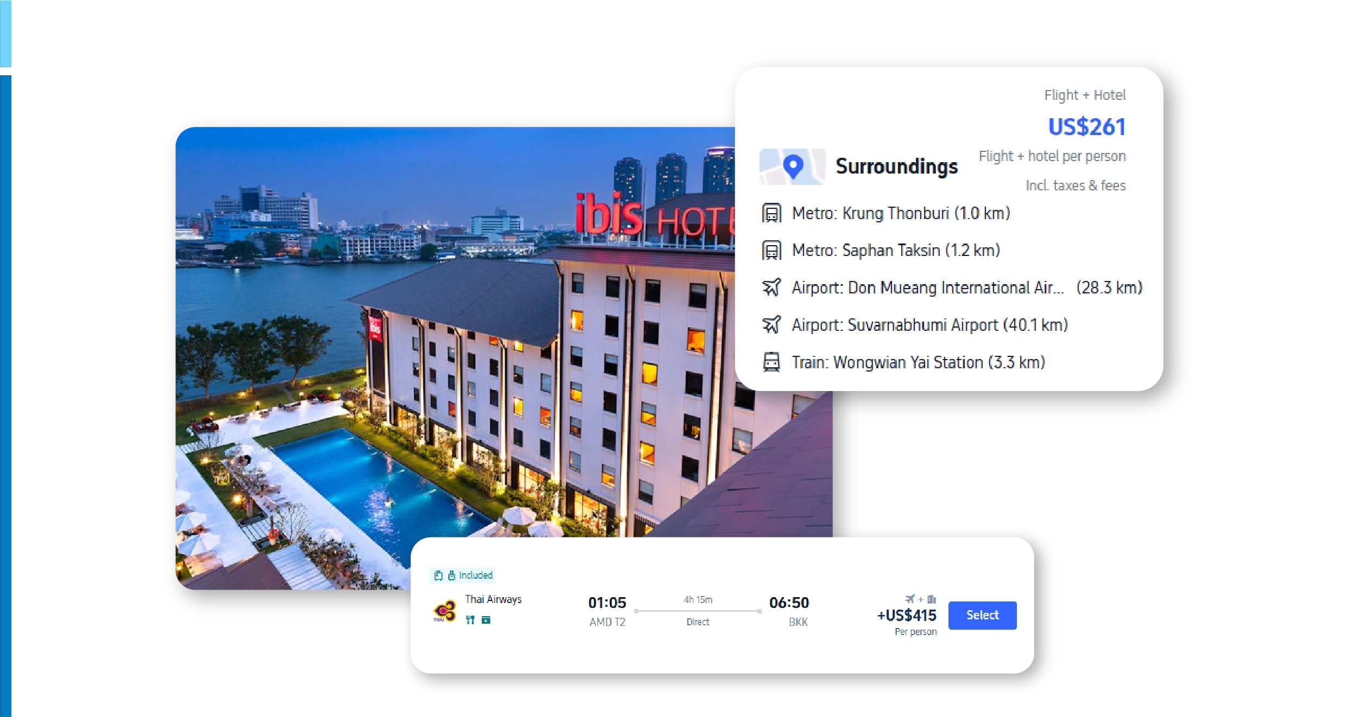Open Metro: Krung Thonburi (1.0 km) entry

tap(901, 213)
